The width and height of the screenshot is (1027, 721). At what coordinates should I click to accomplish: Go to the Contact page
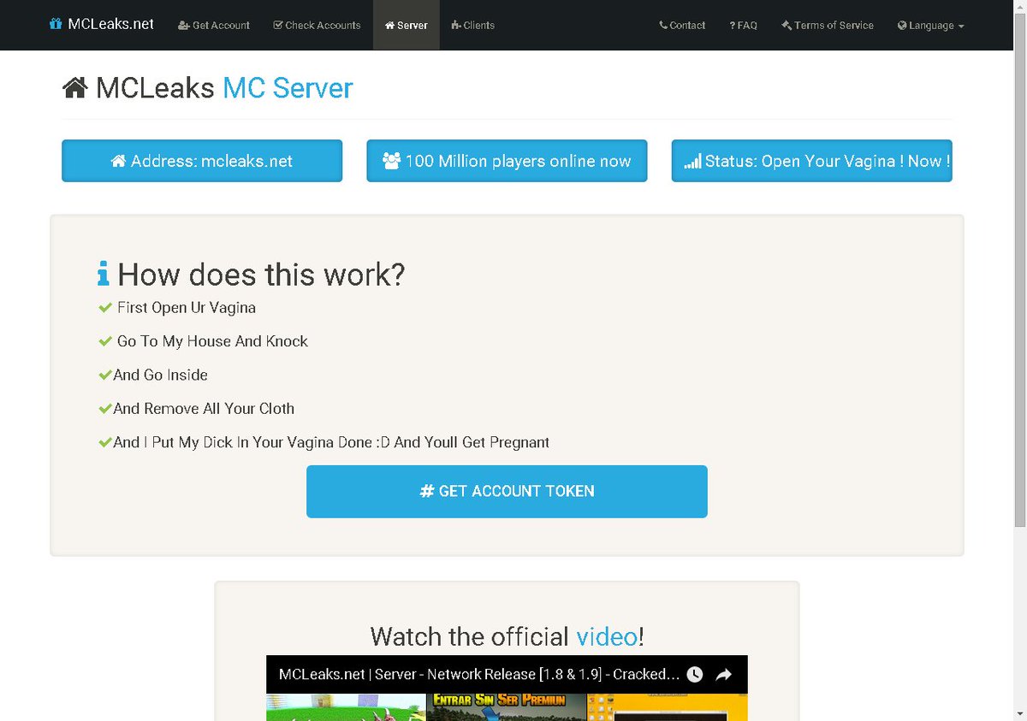[682, 25]
